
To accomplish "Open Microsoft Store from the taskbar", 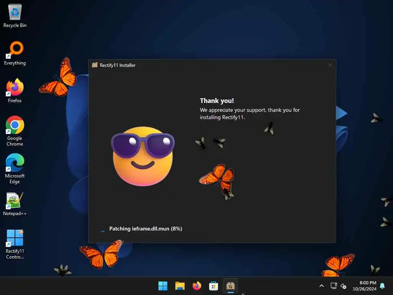I will click(213, 286).
